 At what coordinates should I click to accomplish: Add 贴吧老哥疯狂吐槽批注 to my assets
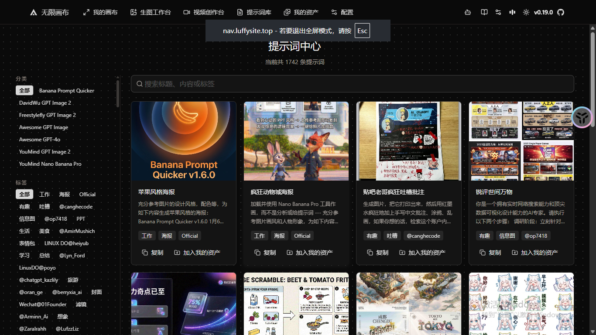coord(422,253)
